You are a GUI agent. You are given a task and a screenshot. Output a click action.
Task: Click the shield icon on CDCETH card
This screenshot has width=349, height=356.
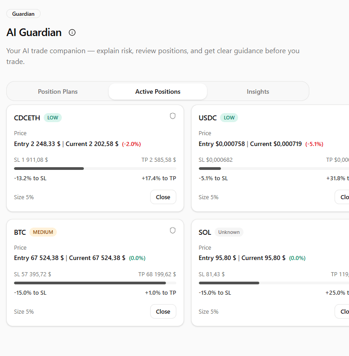(x=173, y=116)
